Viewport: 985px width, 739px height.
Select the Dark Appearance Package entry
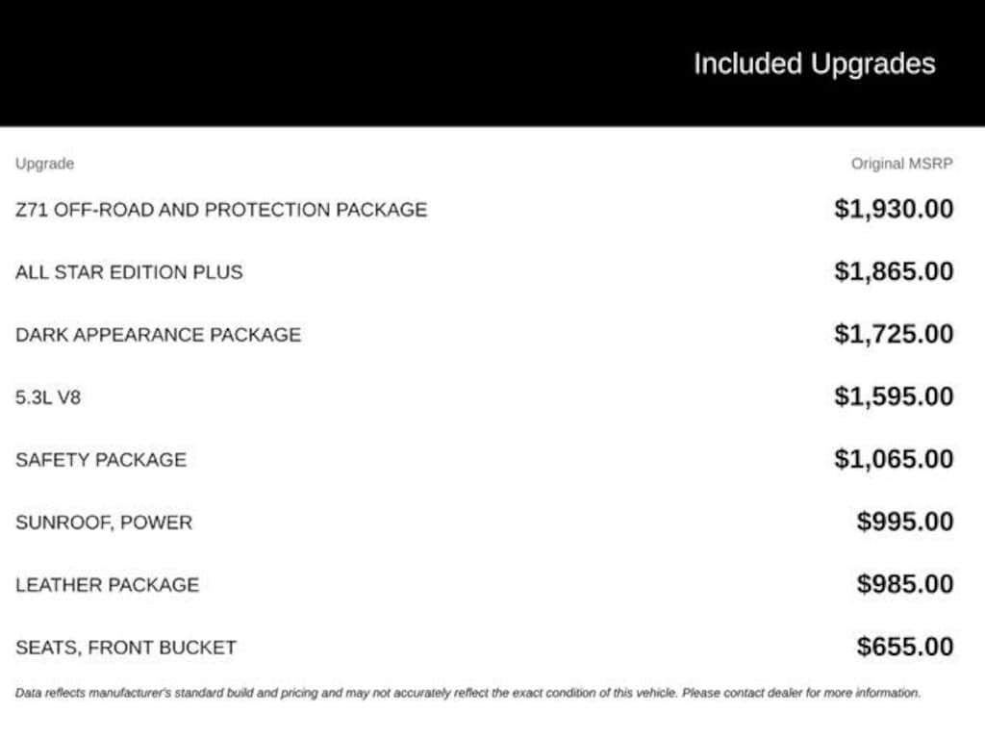[159, 334]
